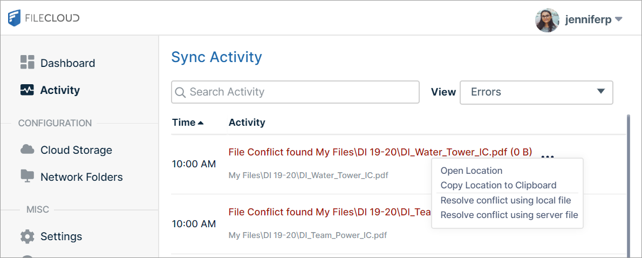642x258 pixels.
Task: Select the Activity pulse icon
Action: click(x=27, y=90)
